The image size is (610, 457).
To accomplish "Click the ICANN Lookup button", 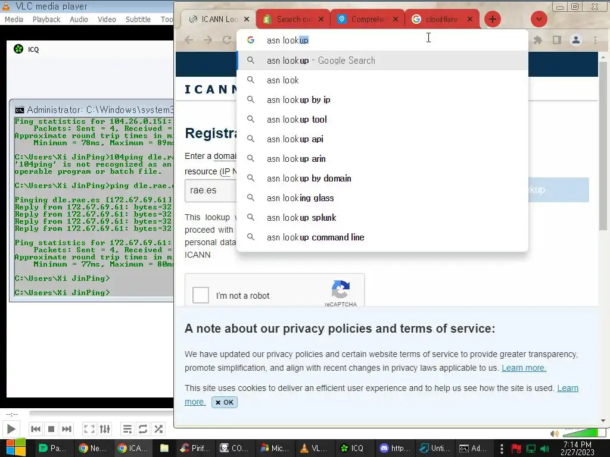I will 559,190.
